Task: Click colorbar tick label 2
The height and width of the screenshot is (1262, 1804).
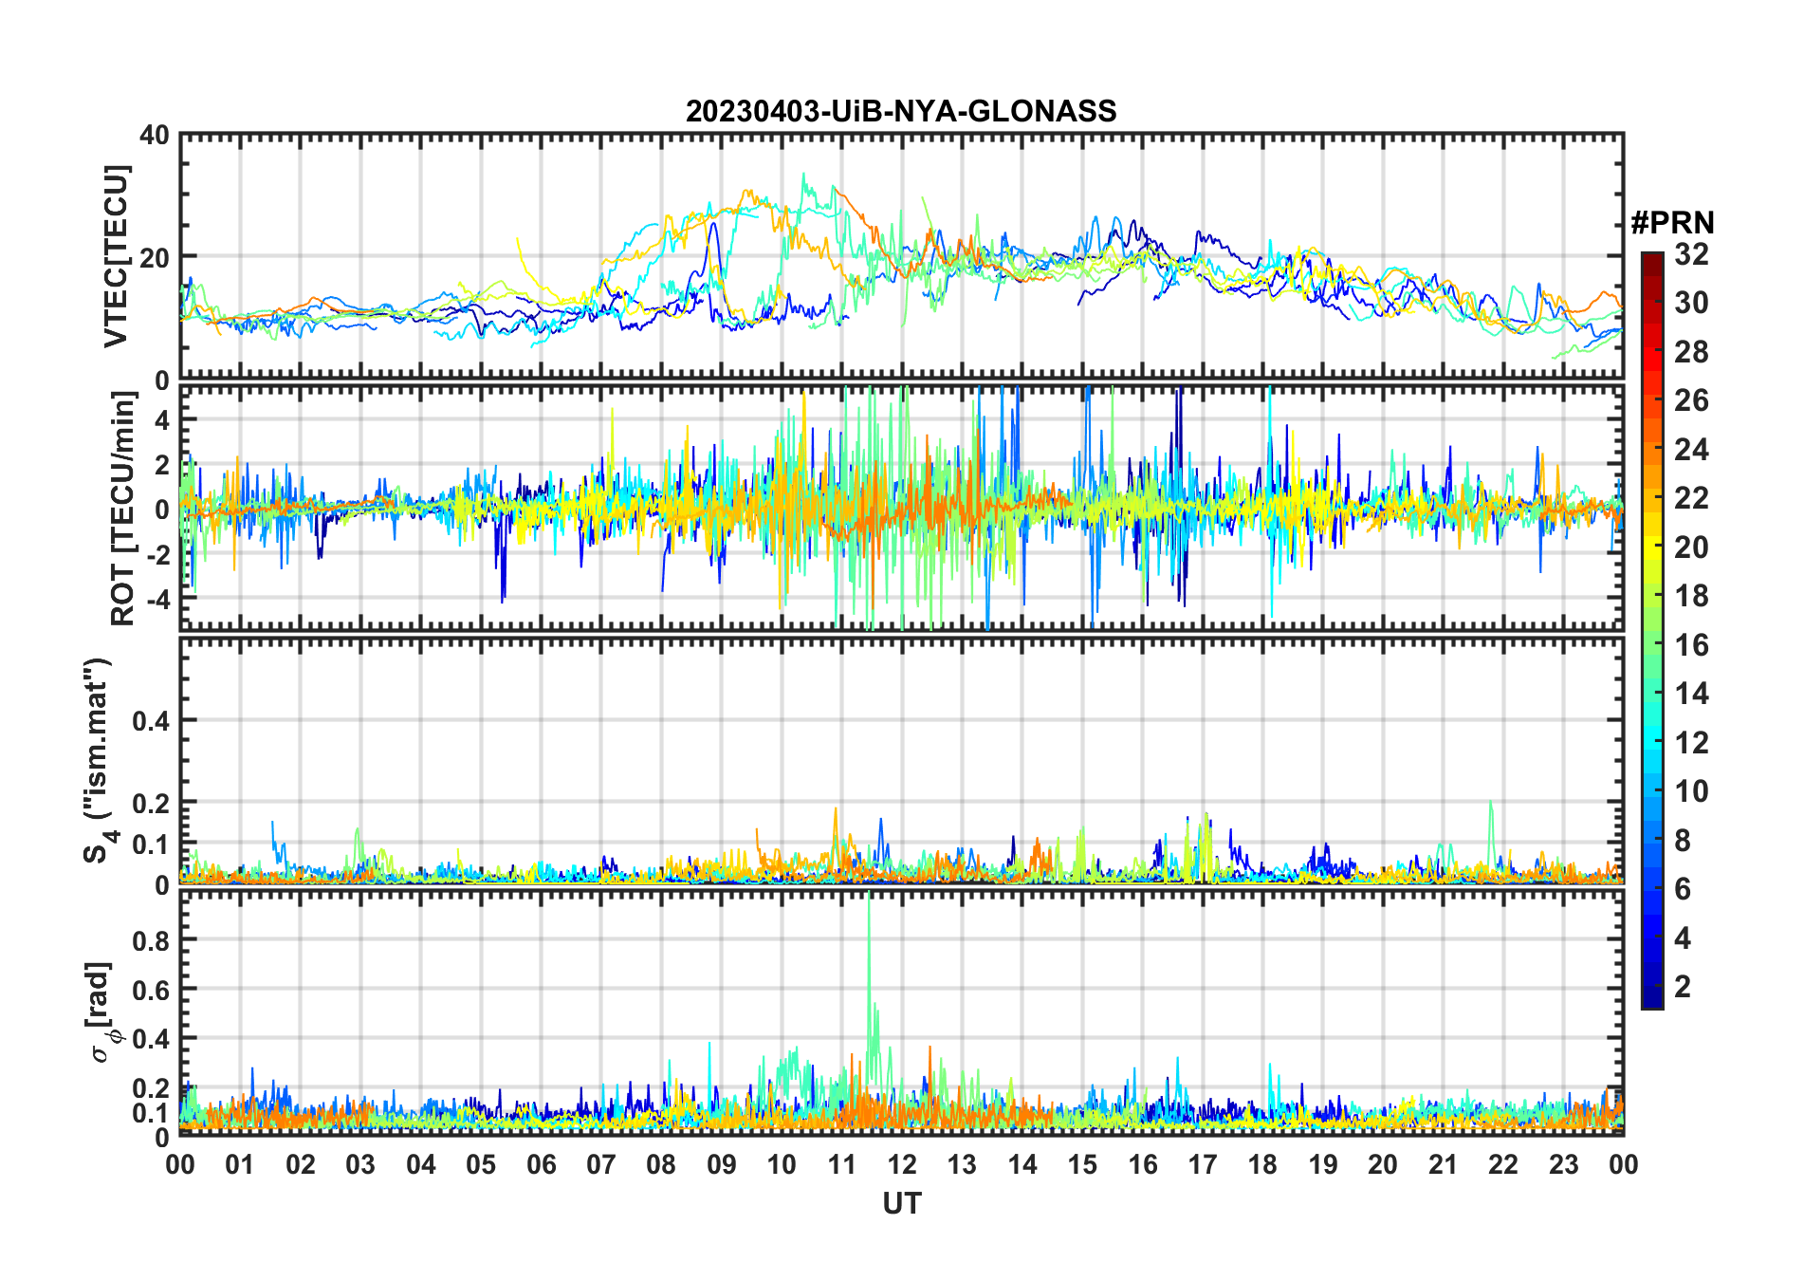Action: click(x=1683, y=987)
